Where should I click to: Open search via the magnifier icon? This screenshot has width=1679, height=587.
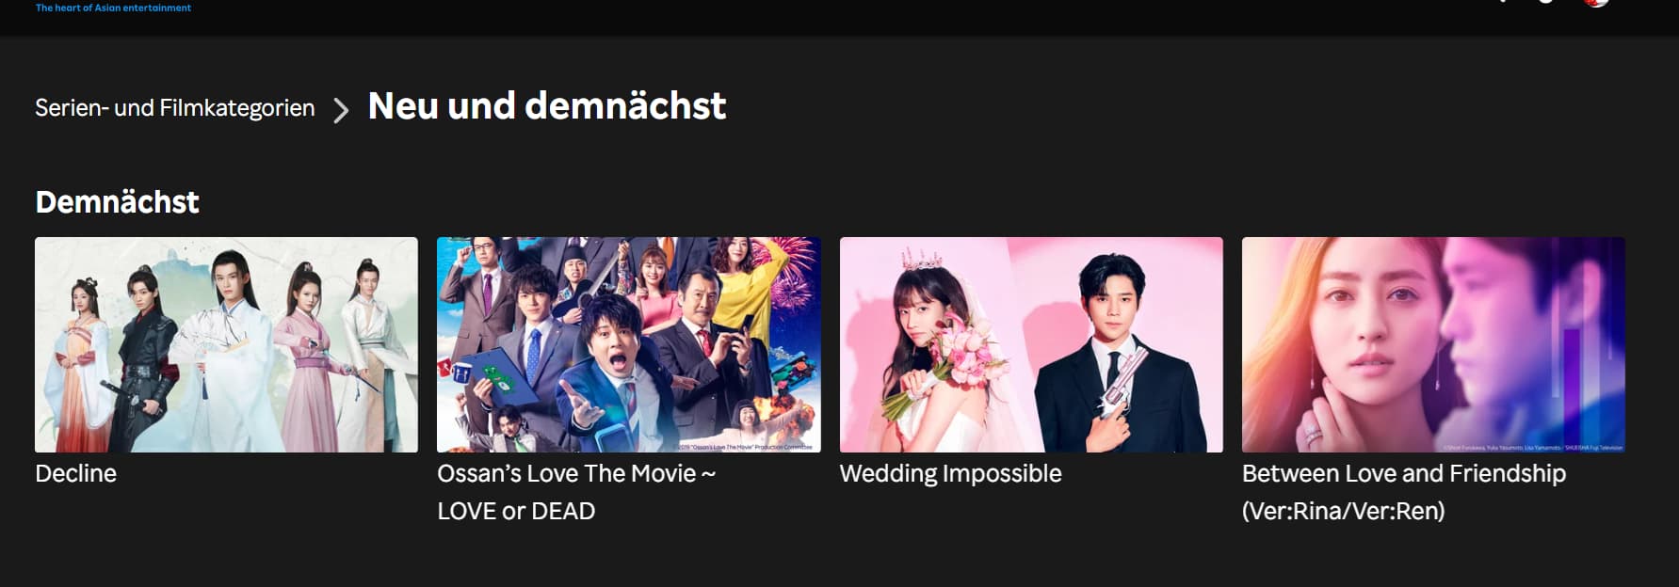pos(1500,2)
